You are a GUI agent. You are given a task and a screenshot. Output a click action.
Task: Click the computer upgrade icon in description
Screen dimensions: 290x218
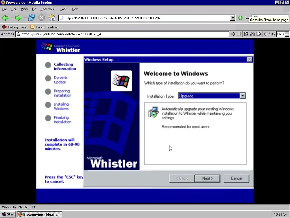[153, 112]
